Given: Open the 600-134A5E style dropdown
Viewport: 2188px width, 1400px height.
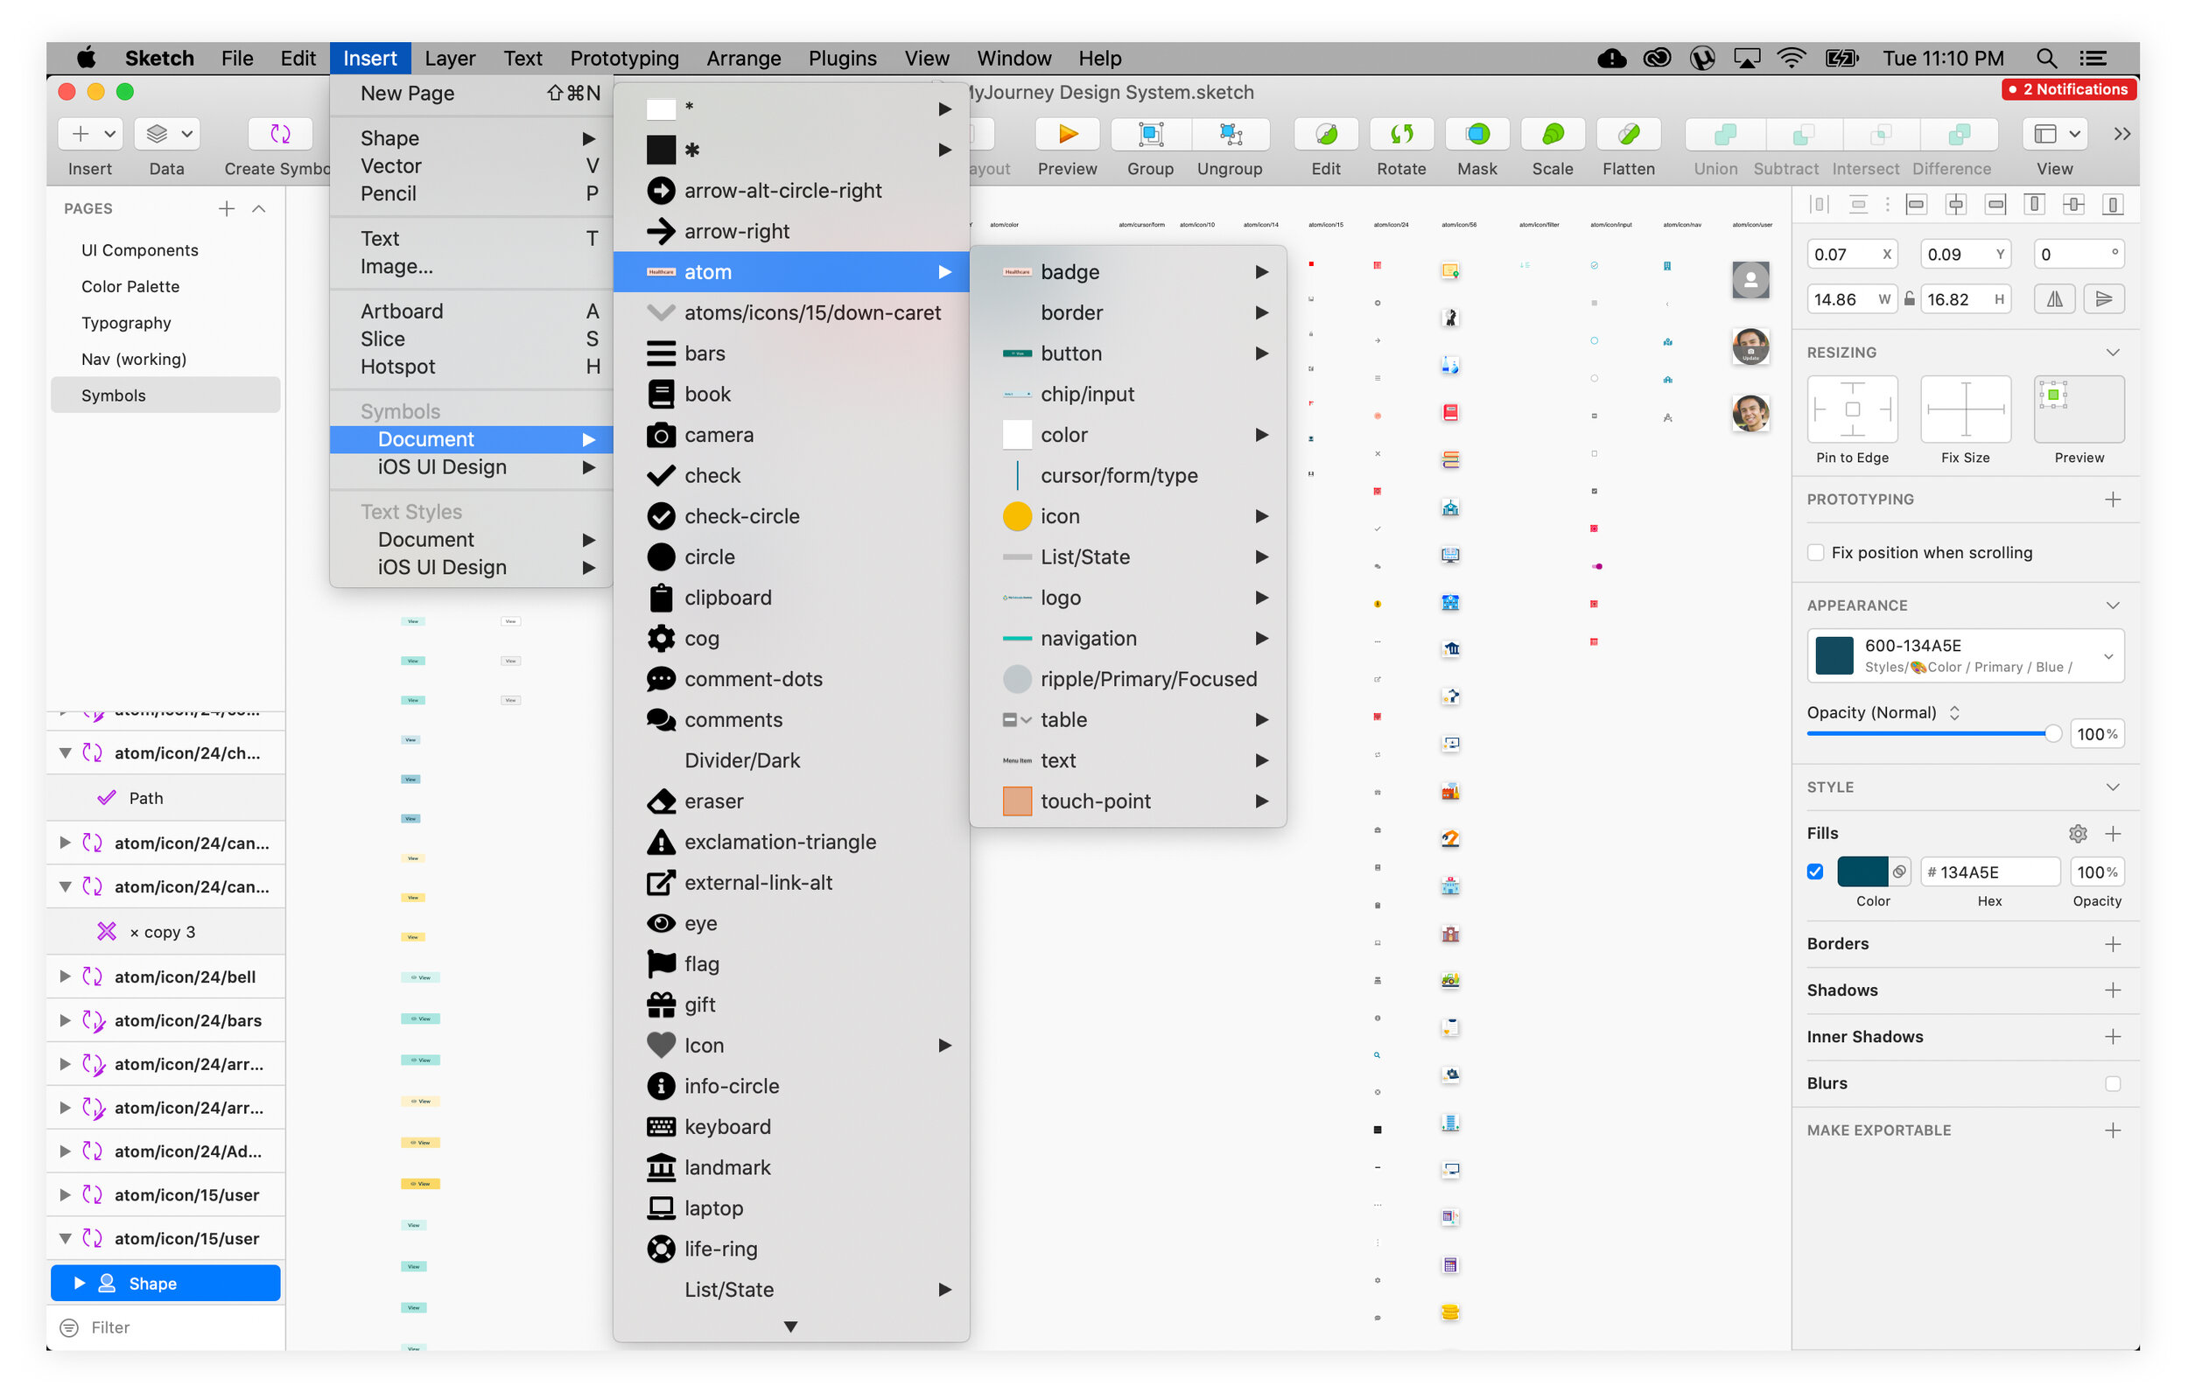Looking at the screenshot, I should 2108,656.
